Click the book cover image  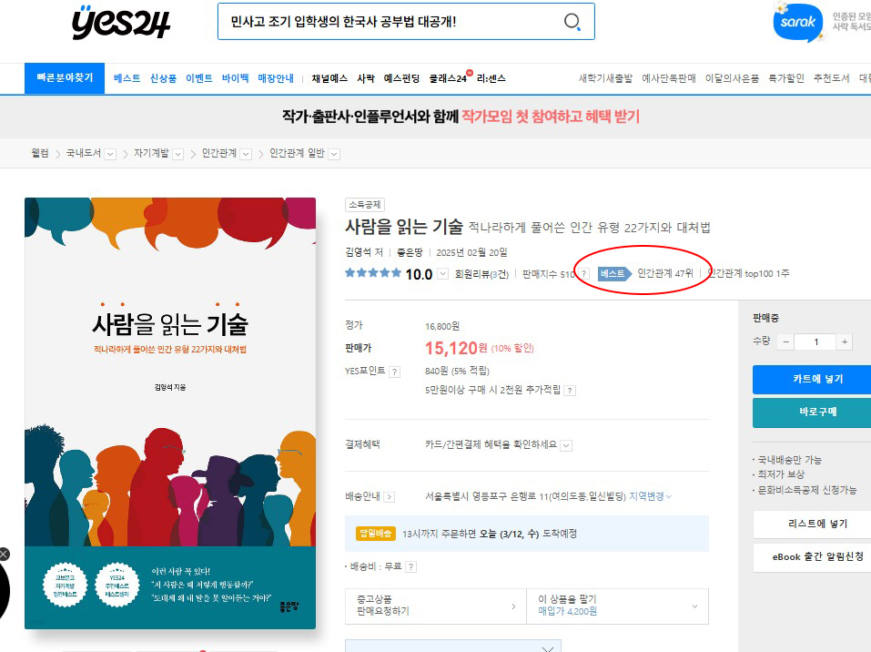(x=170, y=413)
